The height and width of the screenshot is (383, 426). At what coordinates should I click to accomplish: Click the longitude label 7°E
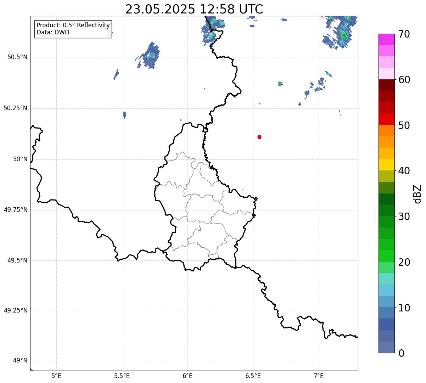pos(319,376)
